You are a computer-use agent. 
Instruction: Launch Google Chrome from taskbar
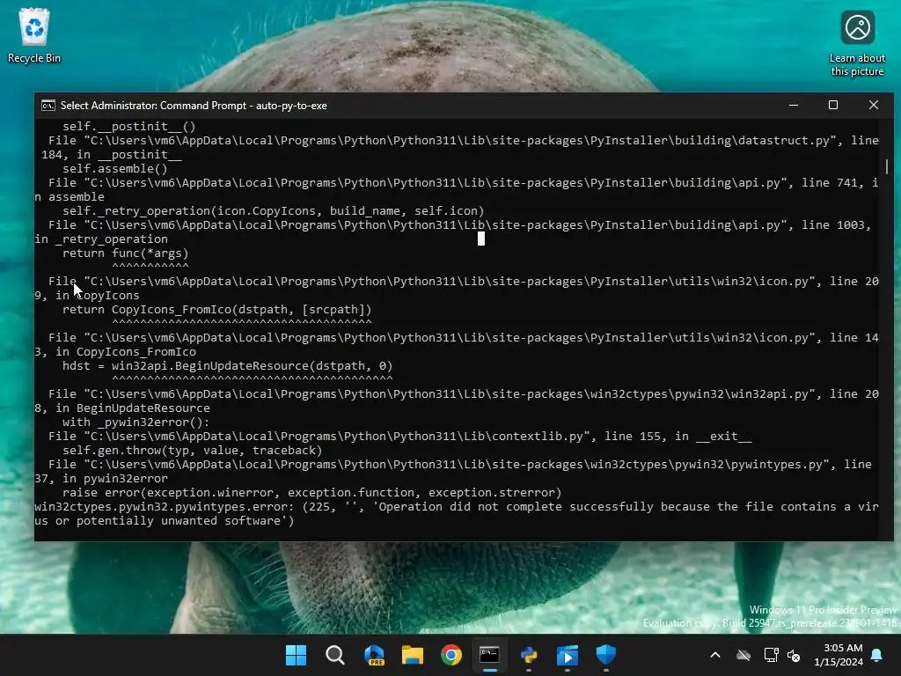tap(451, 655)
